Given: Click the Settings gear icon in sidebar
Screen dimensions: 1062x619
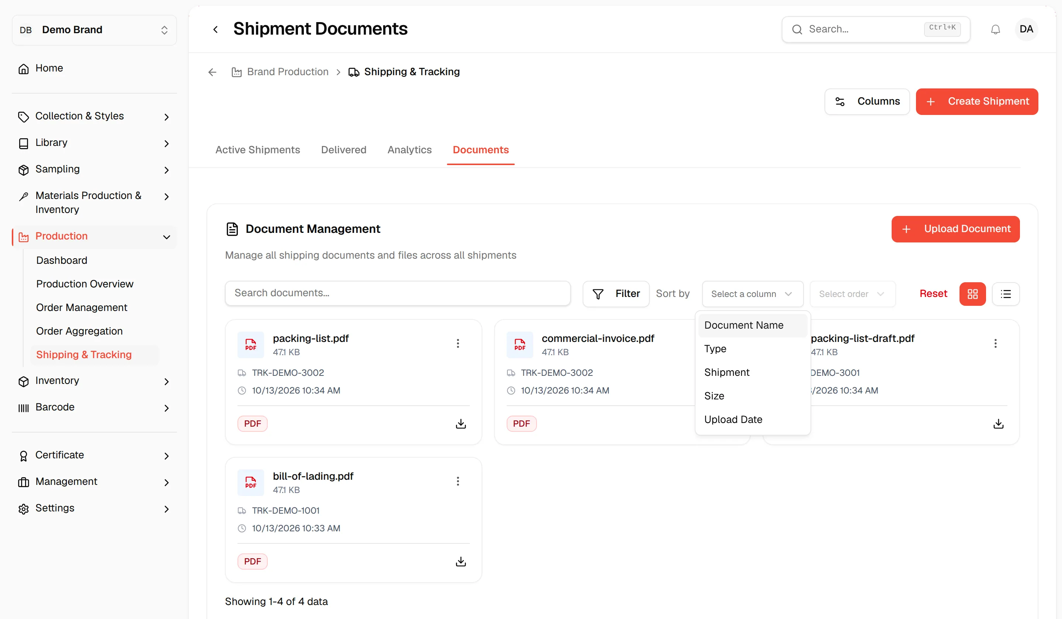Looking at the screenshot, I should click(x=24, y=509).
